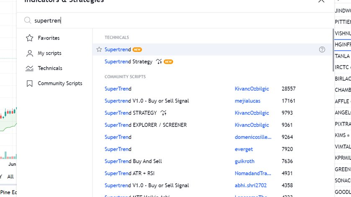Viewport: 351px width, 197px height.
Task: Close the Indicators & Strategies dialog
Action: tap(321, 1)
